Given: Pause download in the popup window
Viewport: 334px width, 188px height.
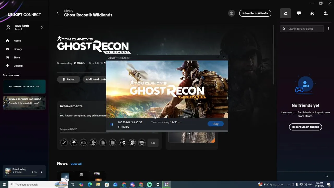Looking at the screenshot, I should click(112, 125).
